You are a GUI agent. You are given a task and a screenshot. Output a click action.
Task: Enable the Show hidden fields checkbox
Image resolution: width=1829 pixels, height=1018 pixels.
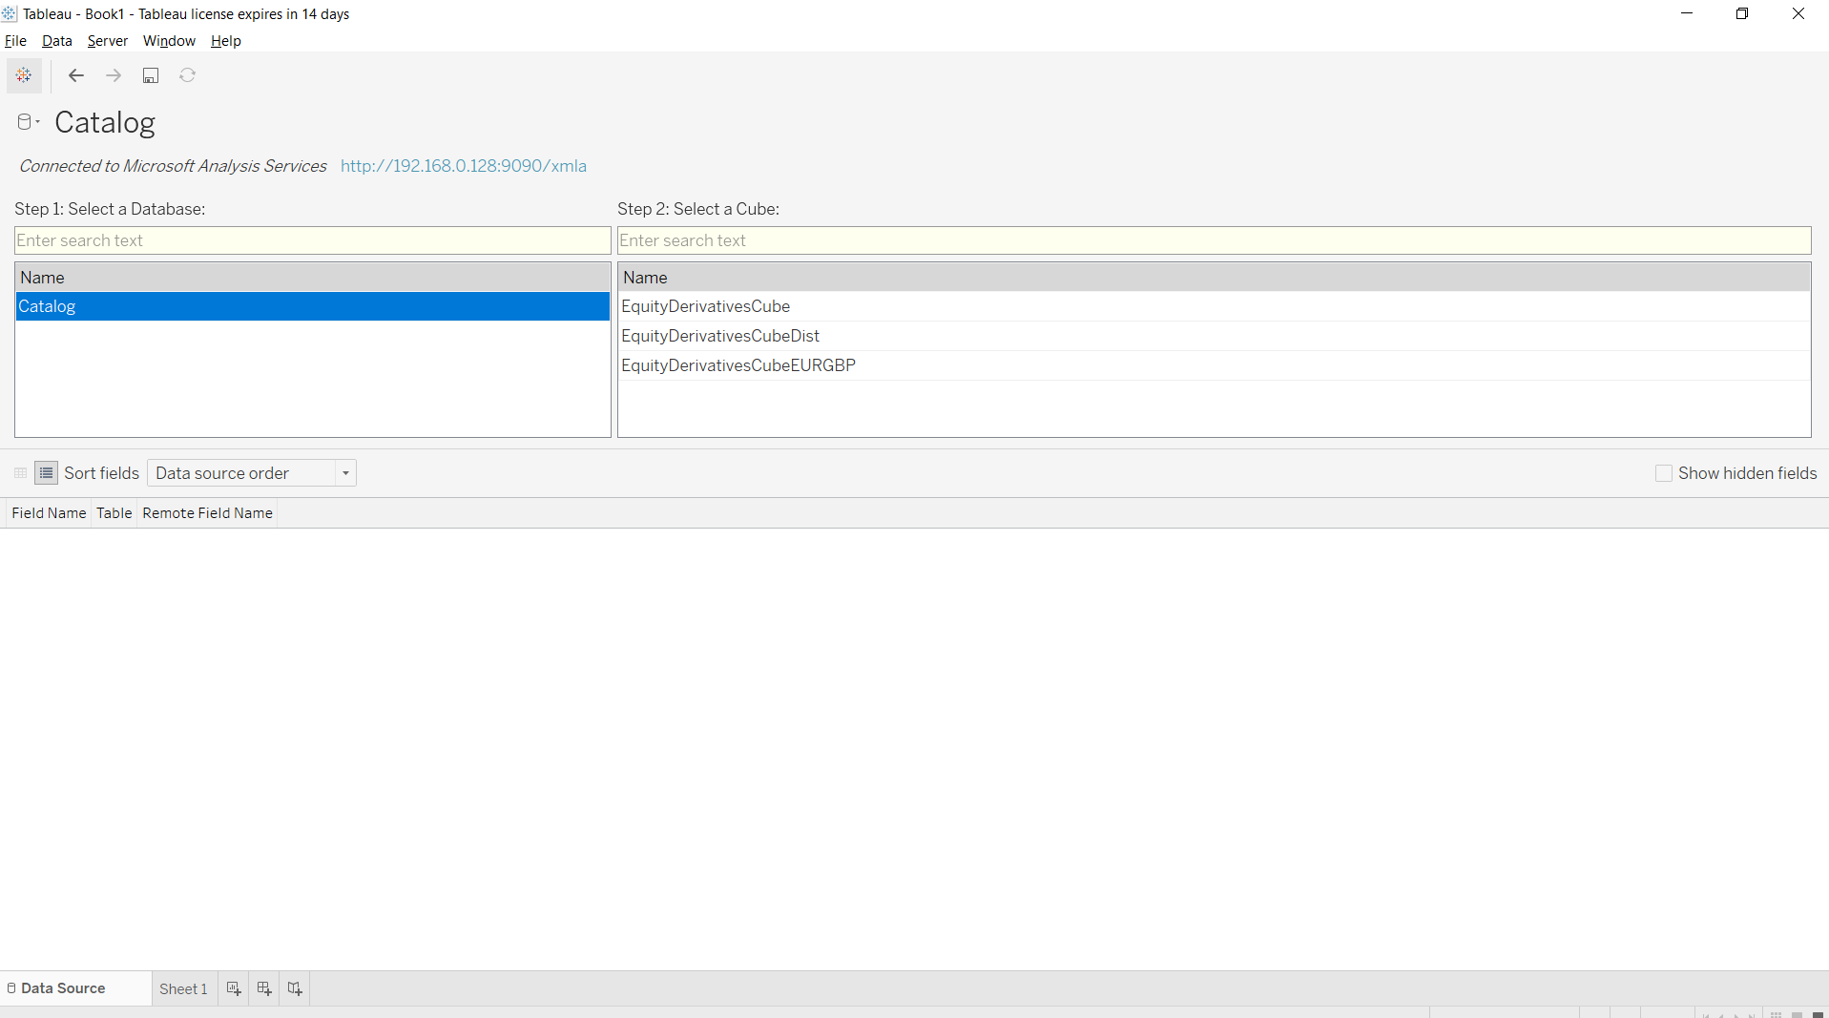click(x=1664, y=472)
